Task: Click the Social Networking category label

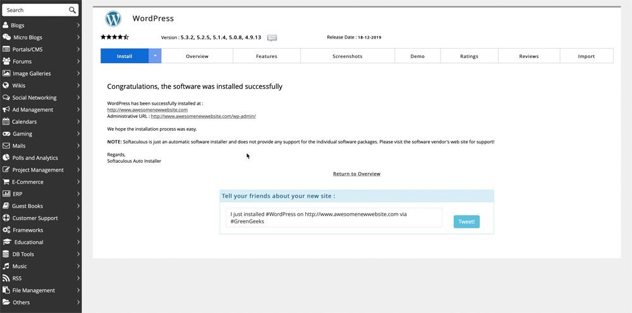Action: click(x=34, y=97)
